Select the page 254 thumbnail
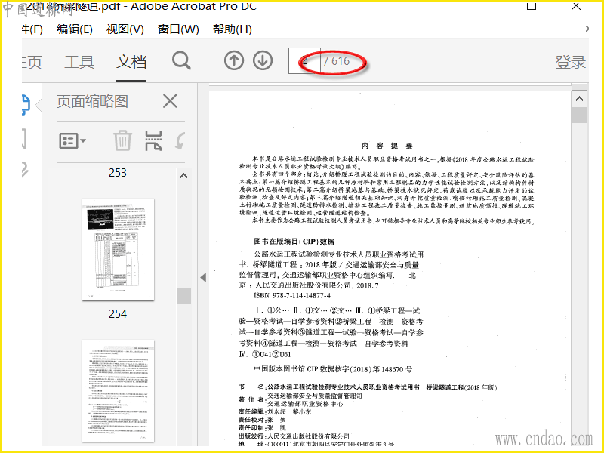 pos(119,250)
